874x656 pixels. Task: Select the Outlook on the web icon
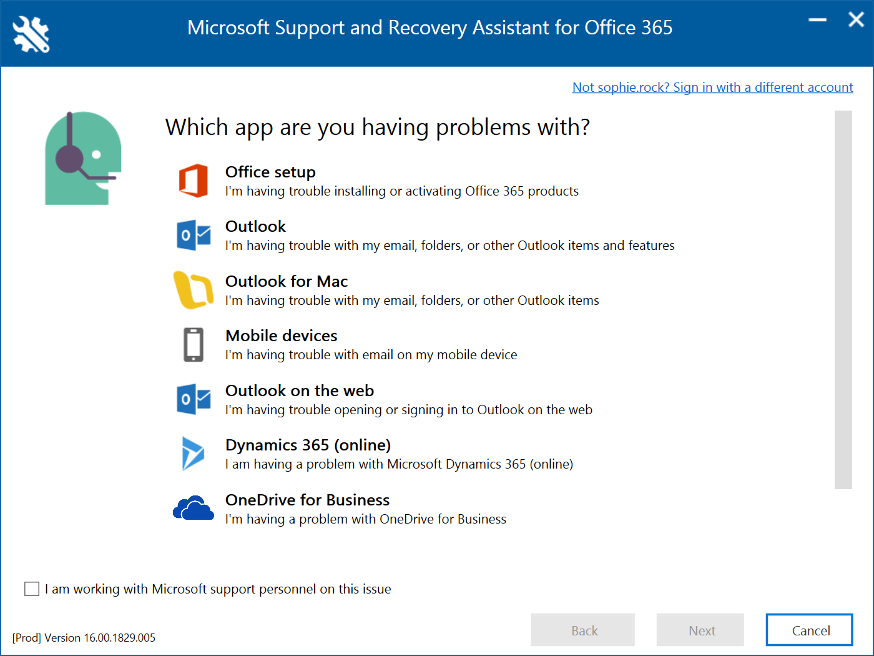point(194,399)
